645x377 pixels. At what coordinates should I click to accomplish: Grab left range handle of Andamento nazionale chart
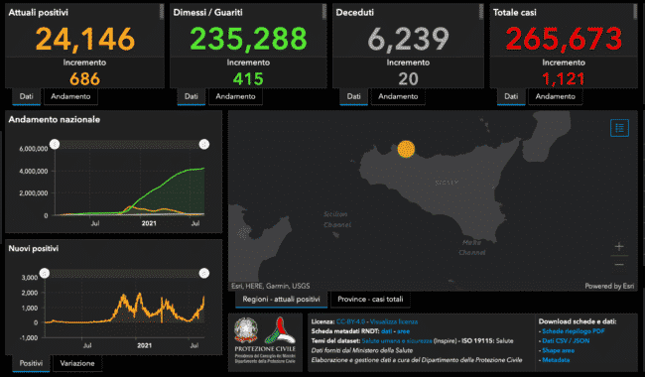(x=55, y=144)
